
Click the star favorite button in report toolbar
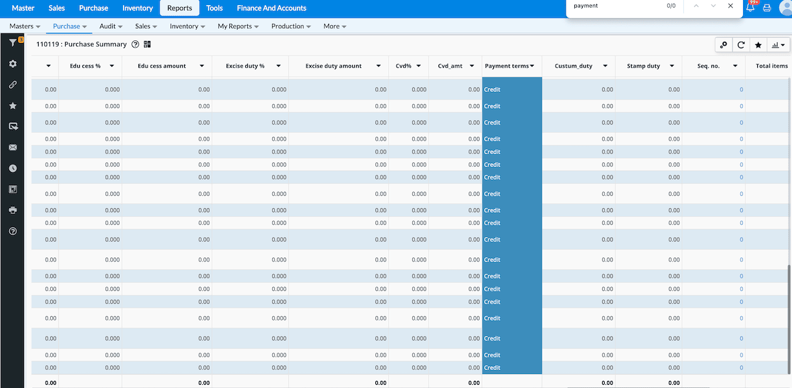[758, 45]
